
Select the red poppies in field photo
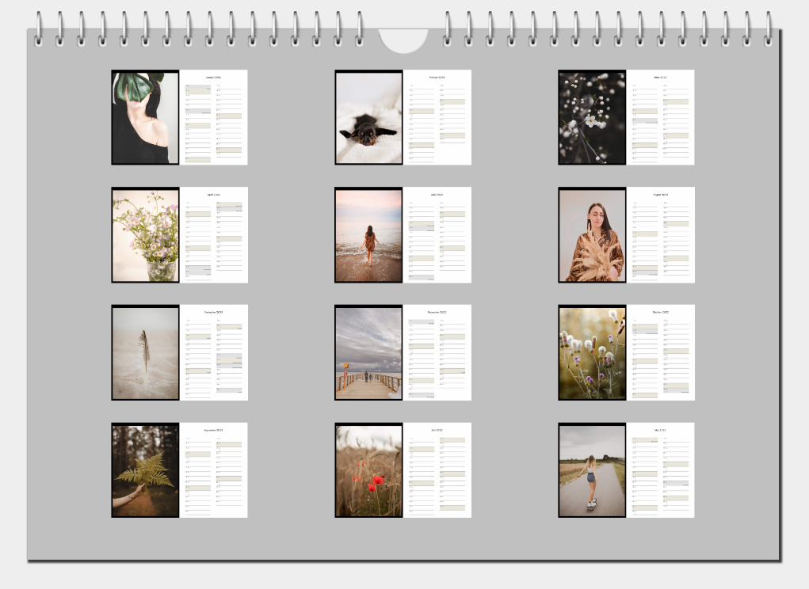368,471
